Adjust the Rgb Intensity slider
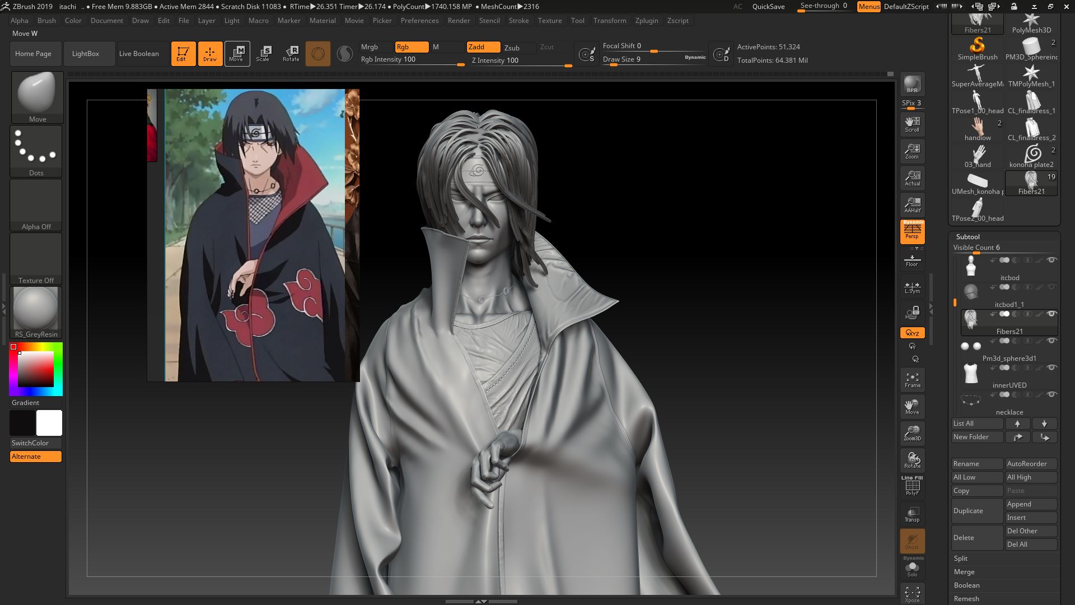This screenshot has height=605, width=1075. pos(412,60)
